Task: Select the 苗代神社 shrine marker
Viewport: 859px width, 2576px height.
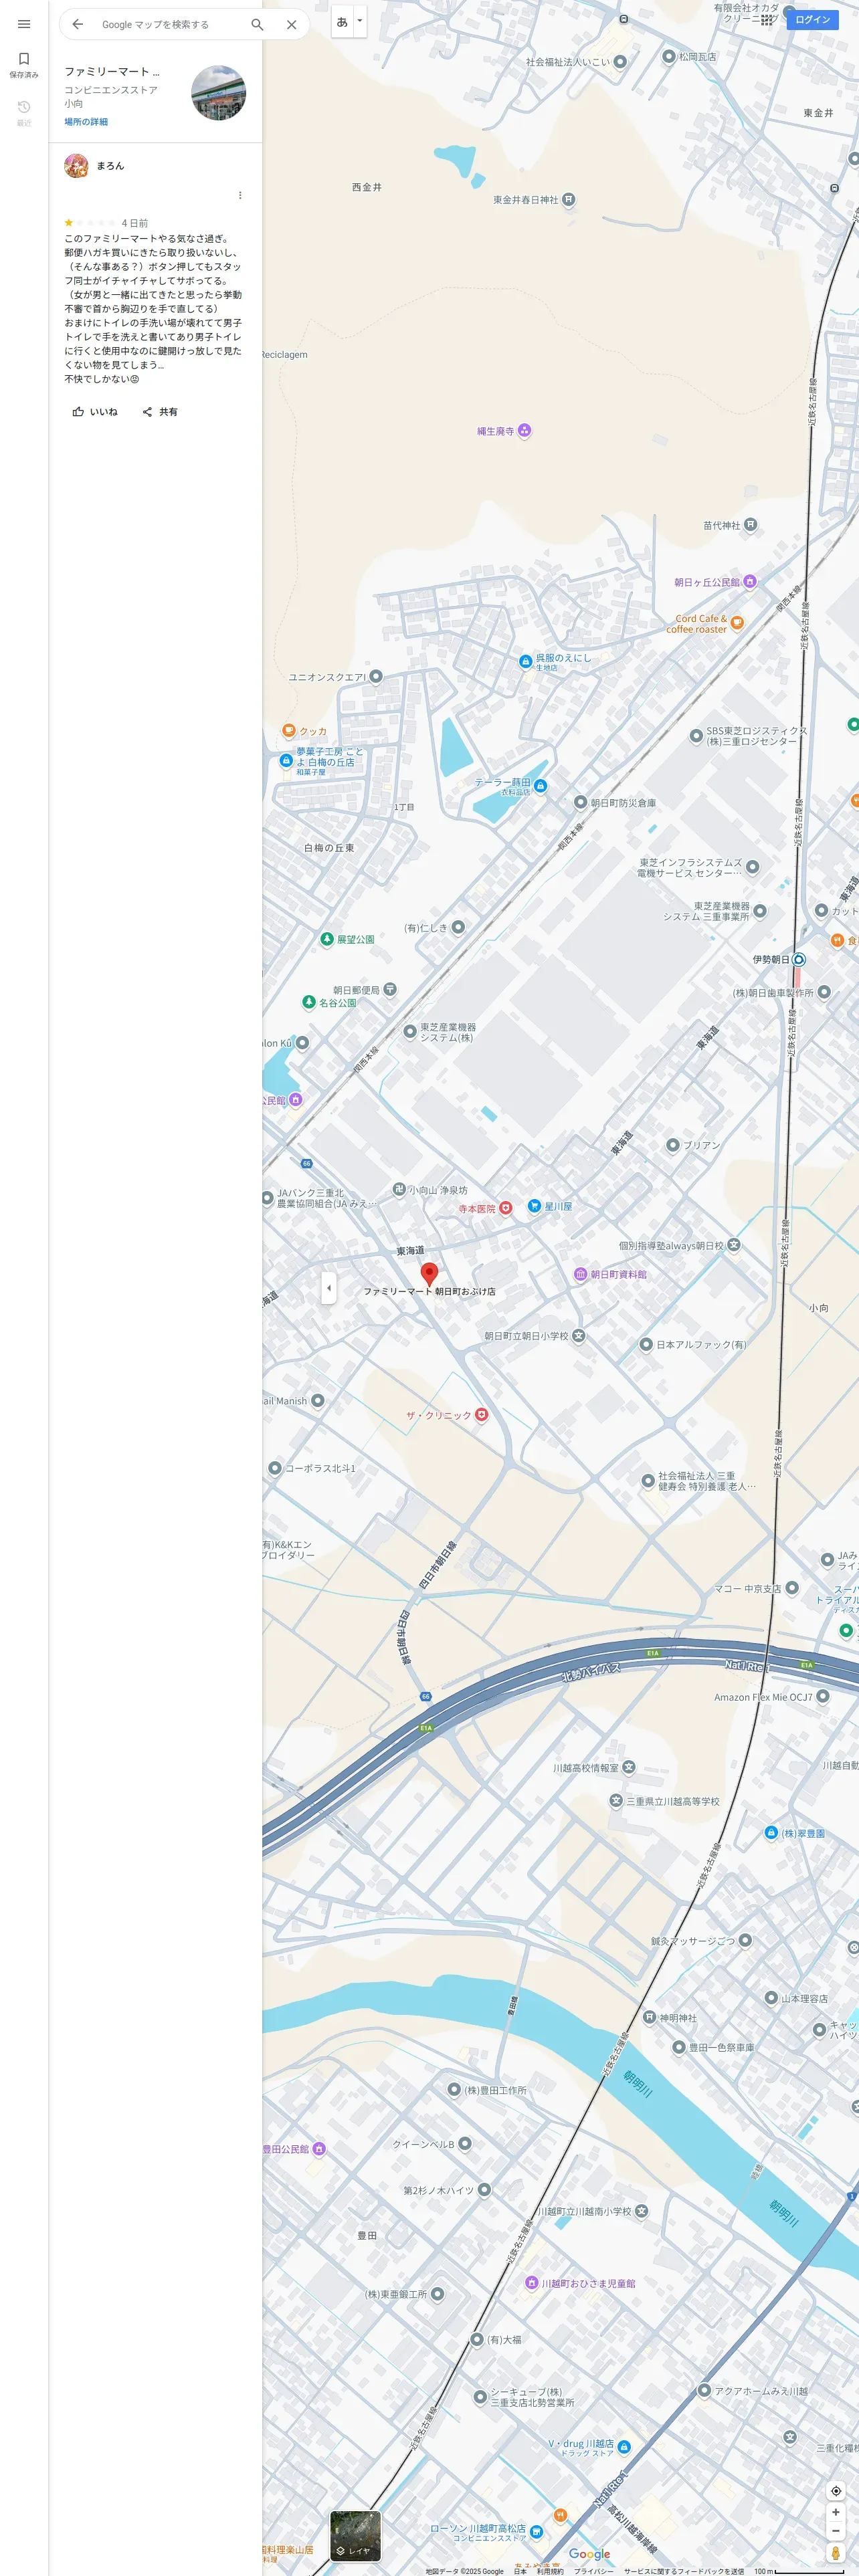Action: click(750, 525)
